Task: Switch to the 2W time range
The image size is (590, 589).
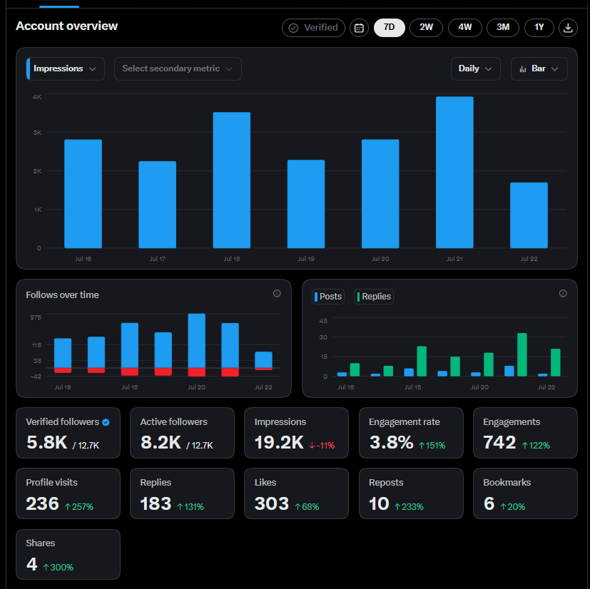Action: click(x=426, y=28)
